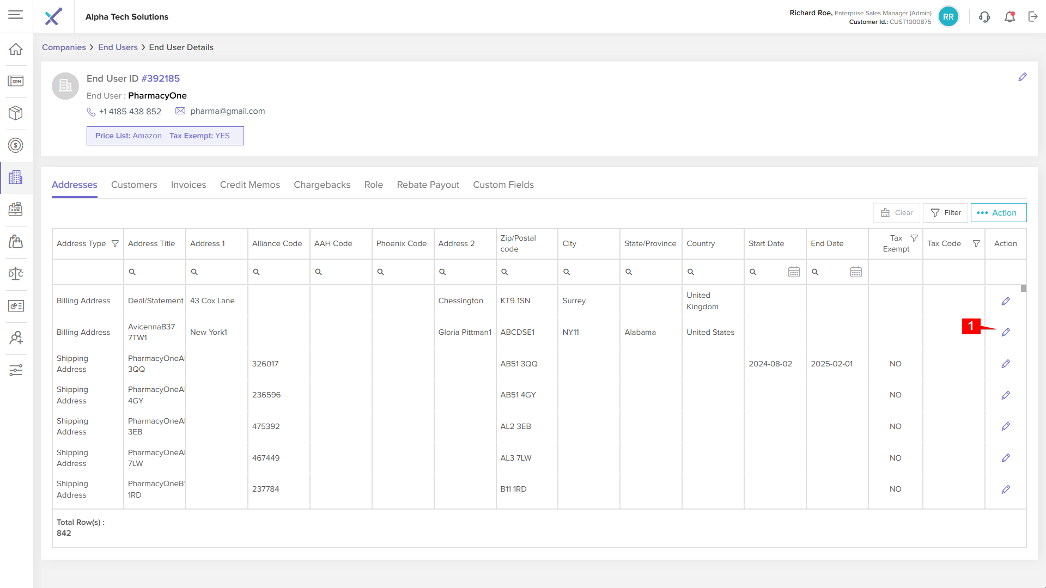The width and height of the screenshot is (1046, 588).
Task: Go to End Users breadcrumb link
Action: pos(118,47)
